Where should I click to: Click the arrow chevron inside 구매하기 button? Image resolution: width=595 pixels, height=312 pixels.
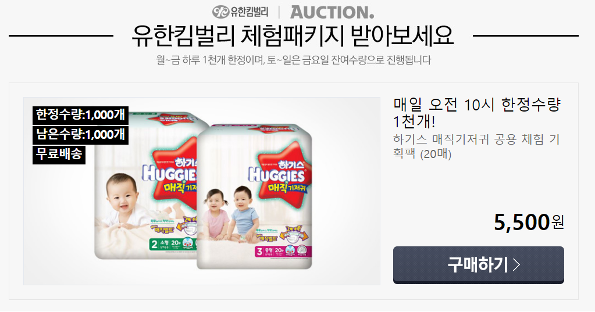[516, 264]
